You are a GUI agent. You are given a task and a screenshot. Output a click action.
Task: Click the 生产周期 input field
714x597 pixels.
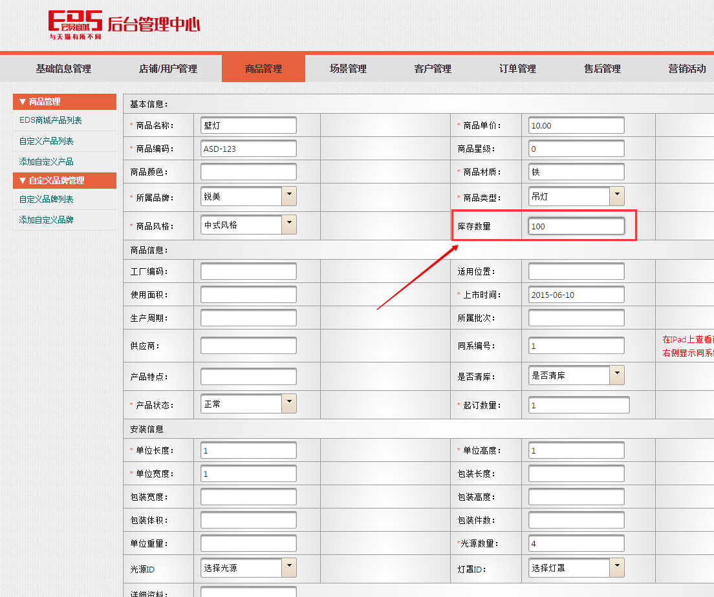[x=248, y=318]
